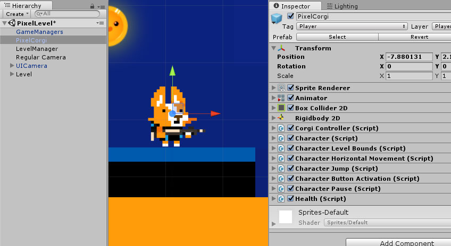Open the Tag dropdown showing Player
Image resolution: width=451 pixels, height=246 pixels.
pos(352,26)
